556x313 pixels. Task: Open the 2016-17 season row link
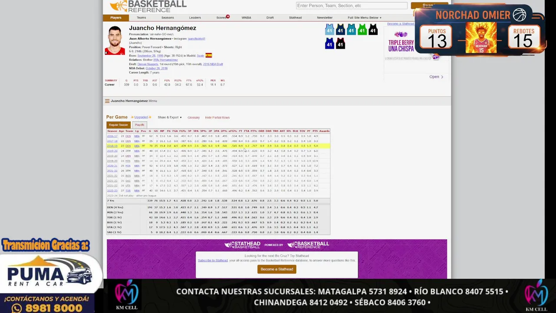(112, 136)
